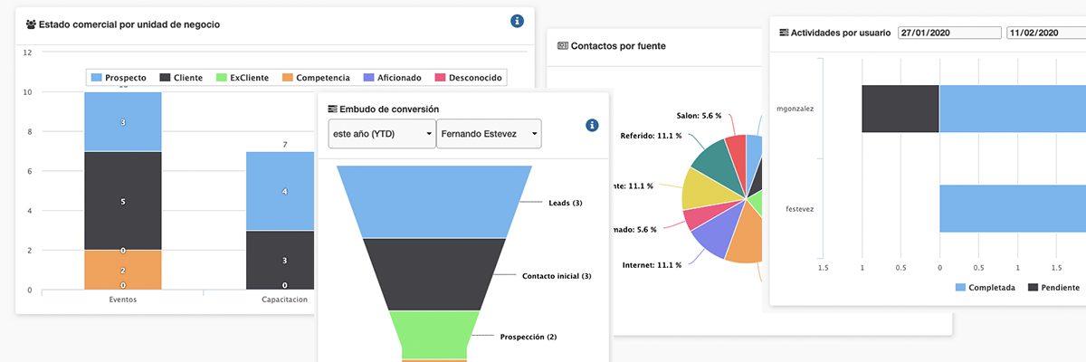
Task: Select the Leads funnel segment
Action: 433,201
